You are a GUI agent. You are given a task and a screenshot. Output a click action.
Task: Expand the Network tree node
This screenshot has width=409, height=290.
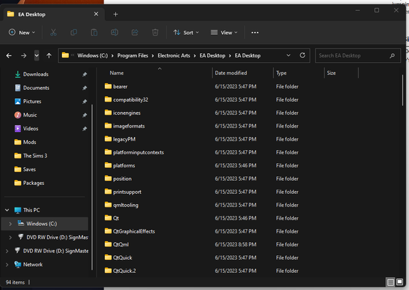[7, 265]
